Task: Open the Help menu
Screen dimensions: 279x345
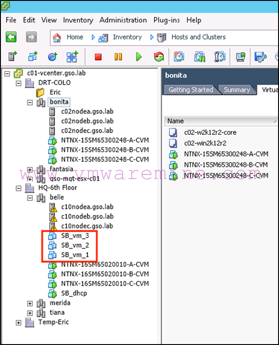Action: (194, 20)
